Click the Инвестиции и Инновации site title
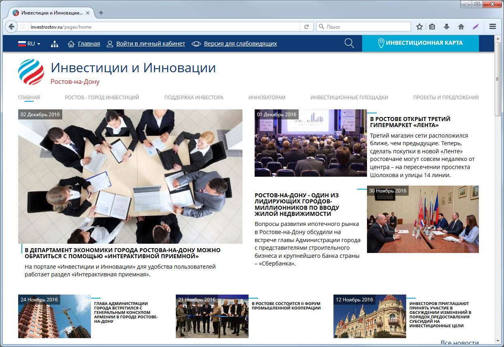 [x=133, y=68]
